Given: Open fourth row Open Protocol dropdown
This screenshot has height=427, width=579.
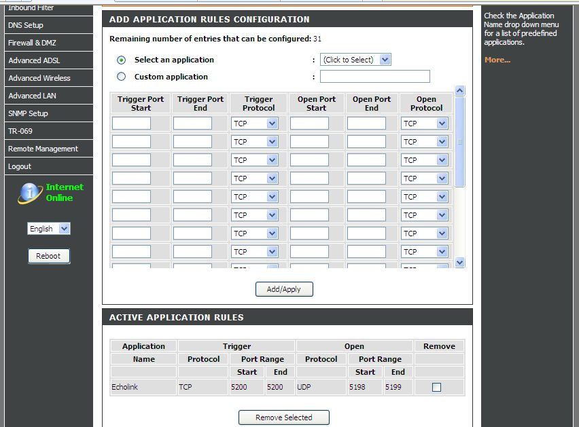Looking at the screenshot, I should tap(424, 179).
